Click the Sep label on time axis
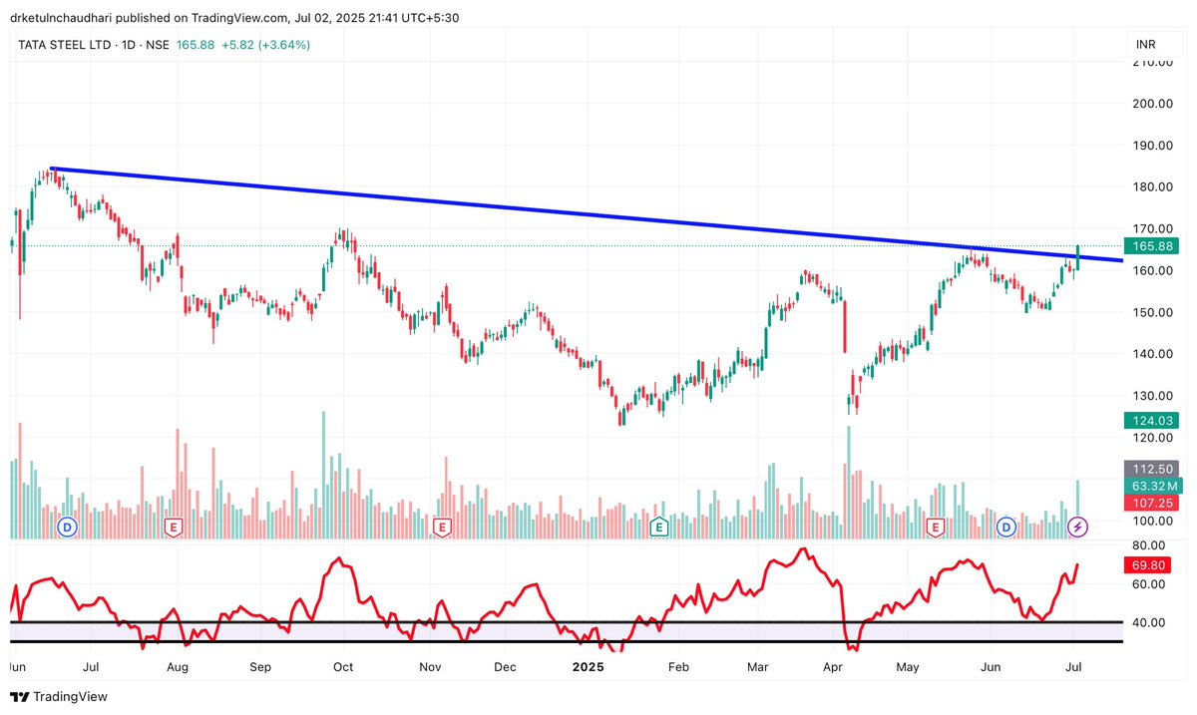The image size is (1197, 715). 260,665
